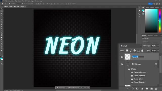The height and width of the screenshot is (91, 162).
Task: Click foreground color swatch in left toolbar
Action: pyautogui.click(x=1, y=58)
